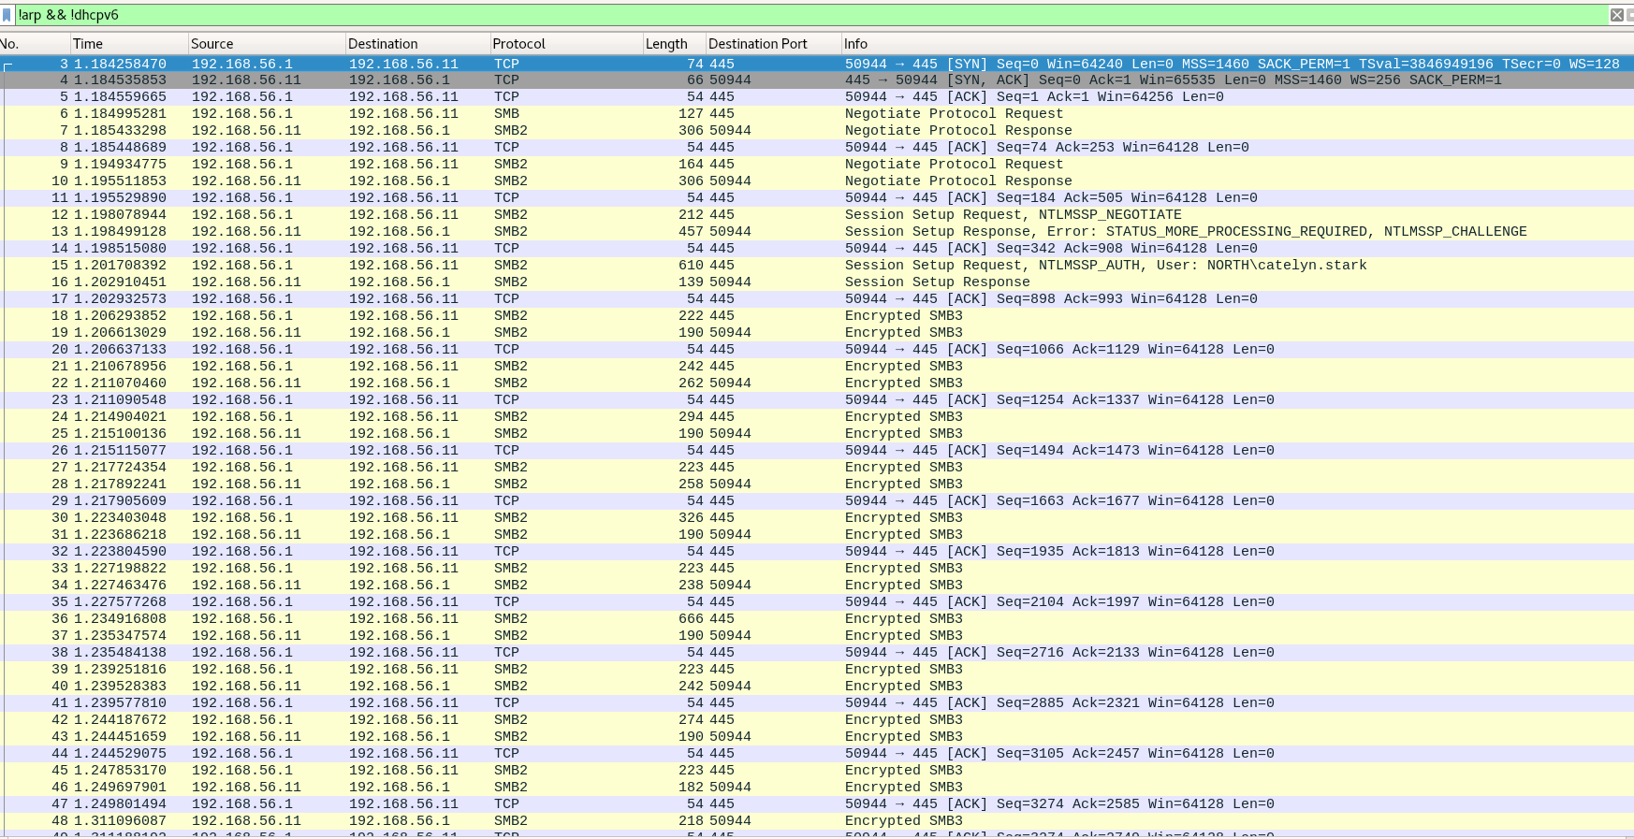Select packet 43 at time 1.244451659
1634x839 pixels.
[x=817, y=737]
